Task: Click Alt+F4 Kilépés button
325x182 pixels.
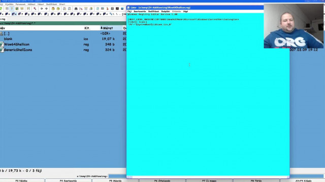Action: (303, 180)
